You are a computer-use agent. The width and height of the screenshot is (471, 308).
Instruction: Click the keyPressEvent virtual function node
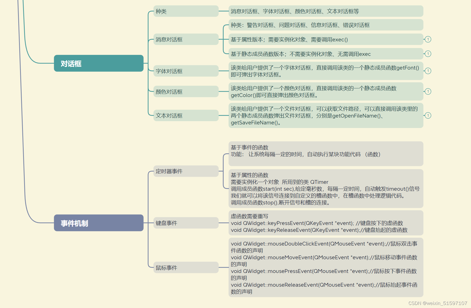point(326,223)
